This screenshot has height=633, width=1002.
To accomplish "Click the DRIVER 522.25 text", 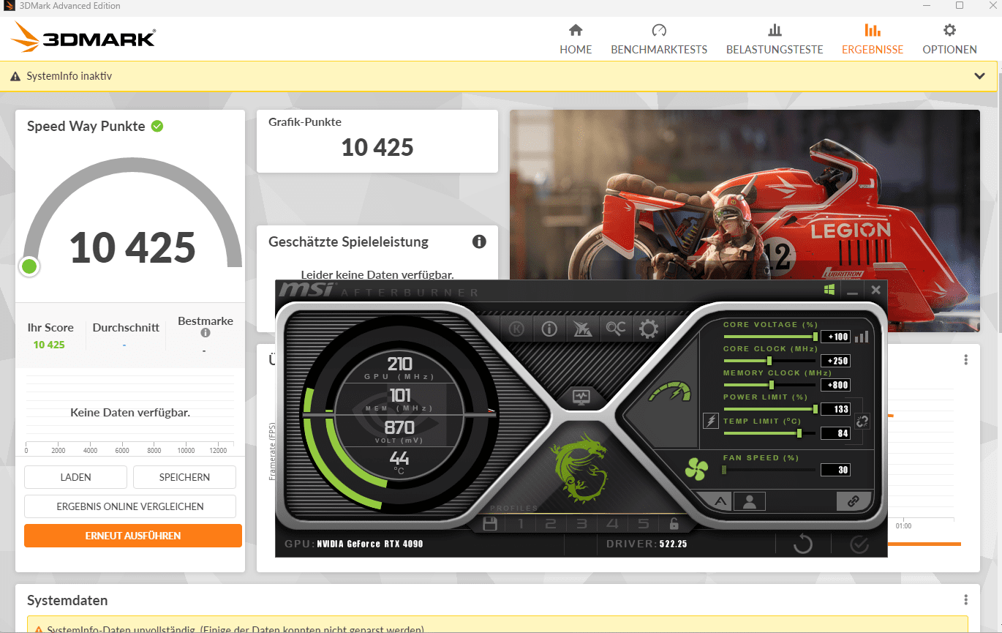I will (x=647, y=544).
